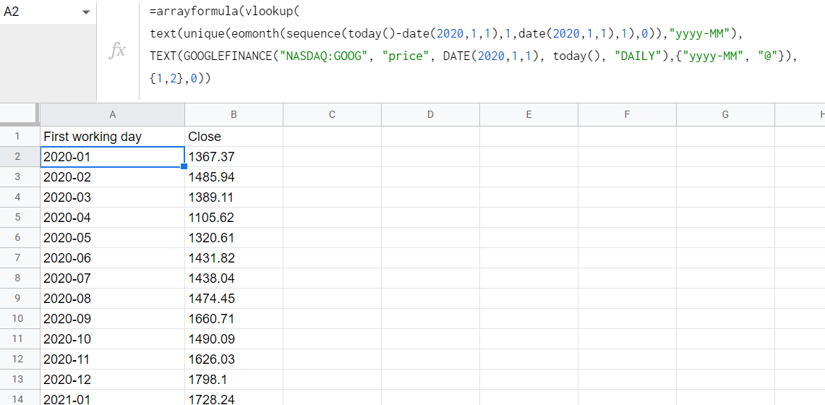Select row 5 header
This screenshot has width=825, height=405.
[x=20, y=217]
